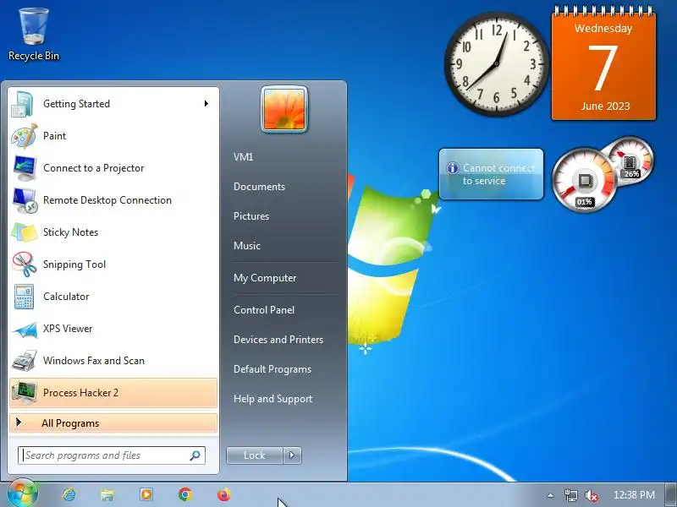Click the Show desktop strip
This screenshot has width=677, height=507.
point(672,494)
